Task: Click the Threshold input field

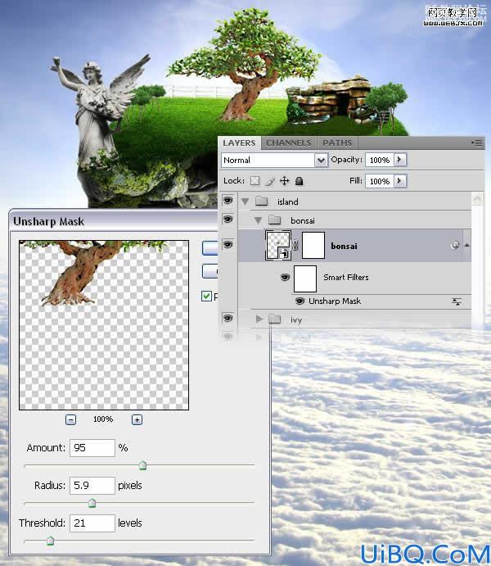Action: [x=92, y=523]
